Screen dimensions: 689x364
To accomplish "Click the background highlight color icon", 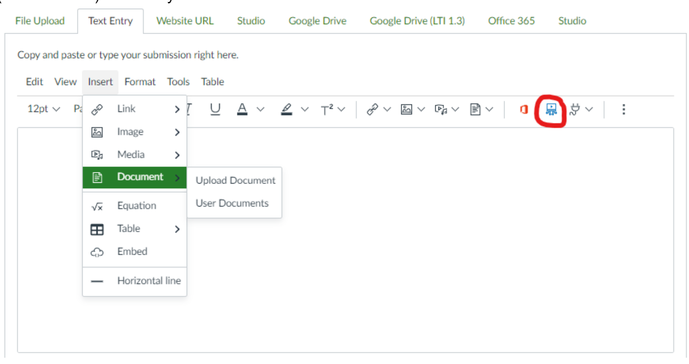I will click(x=286, y=109).
